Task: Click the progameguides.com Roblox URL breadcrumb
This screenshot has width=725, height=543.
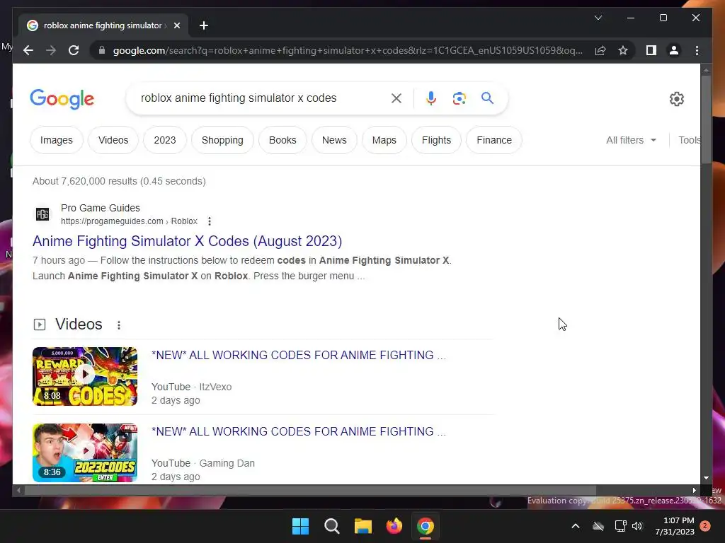Action: point(129,221)
